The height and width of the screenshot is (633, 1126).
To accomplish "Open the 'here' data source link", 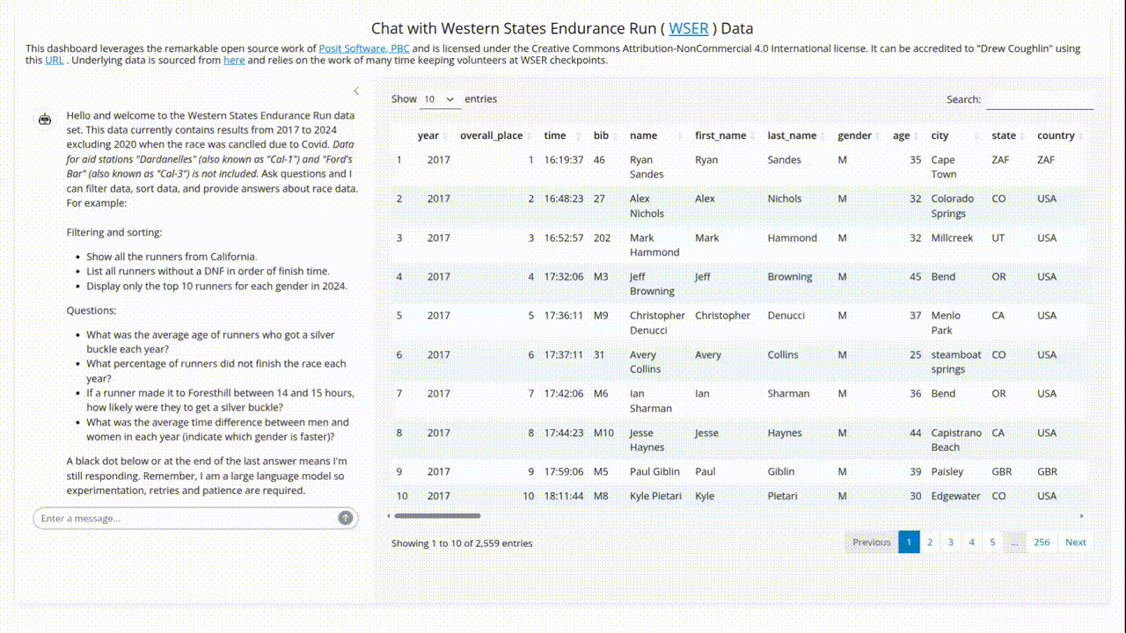I will click(234, 61).
